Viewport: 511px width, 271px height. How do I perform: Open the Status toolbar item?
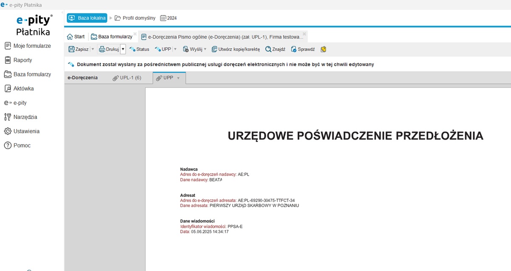click(x=139, y=49)
